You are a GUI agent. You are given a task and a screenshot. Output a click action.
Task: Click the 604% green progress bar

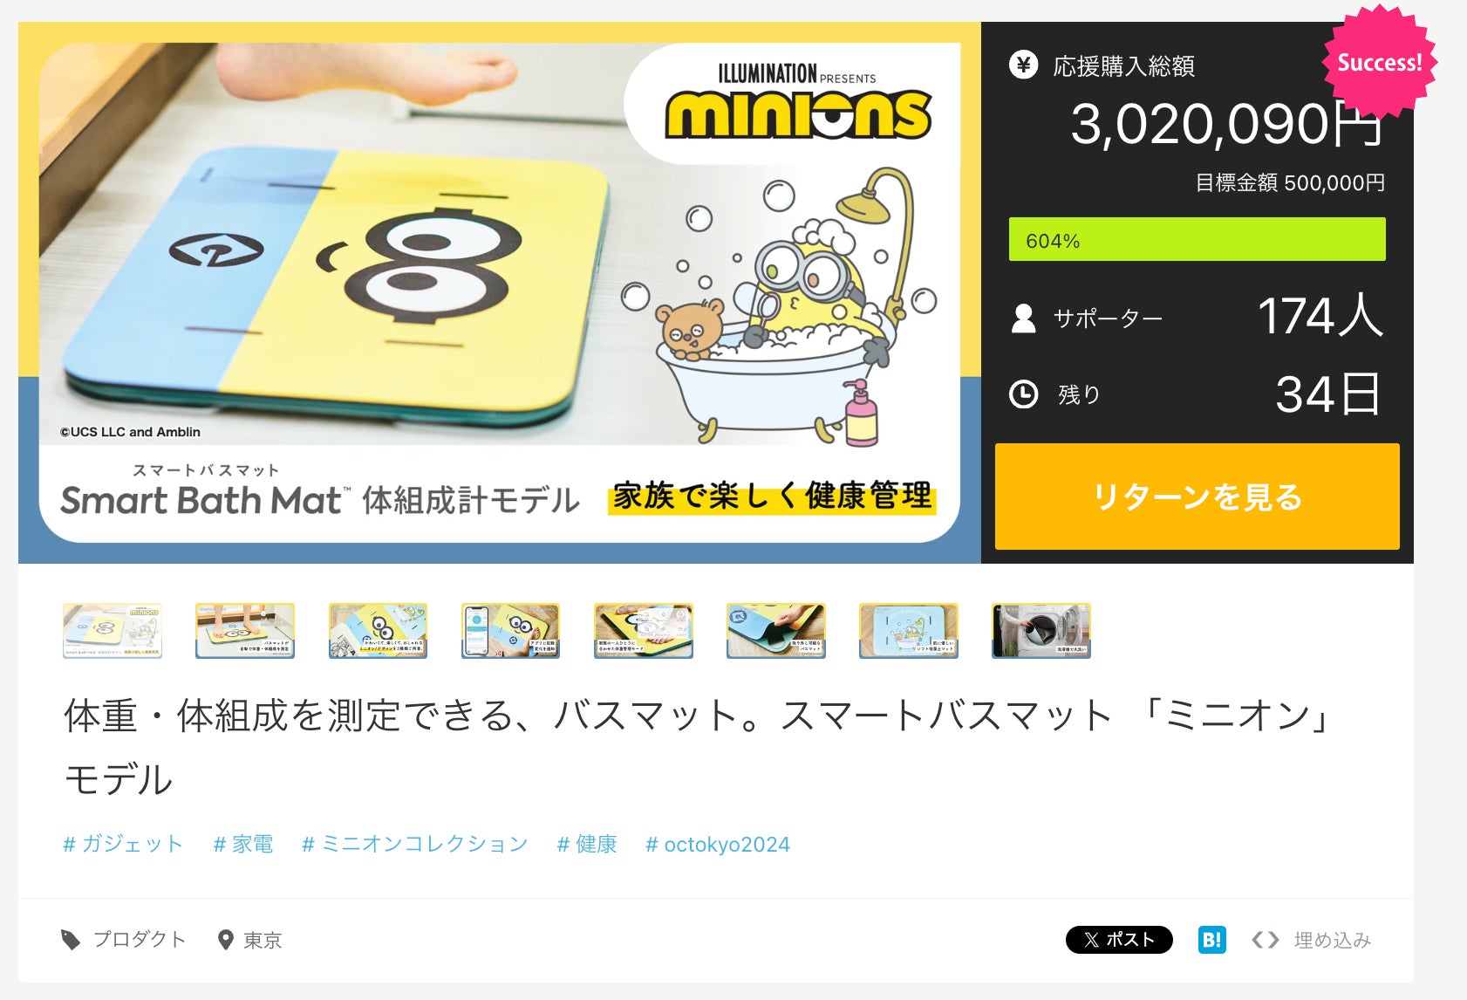point(1197,239)
